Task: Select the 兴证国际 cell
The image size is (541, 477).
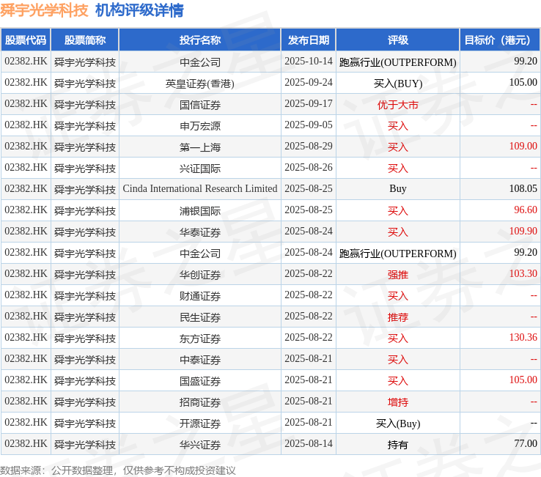Action: click(200, 169)
